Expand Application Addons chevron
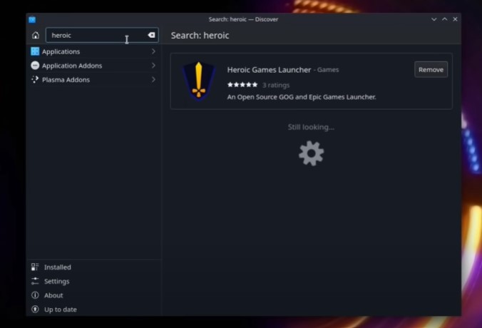The height and width of the screenshot is (328, 482). (153, 66)
